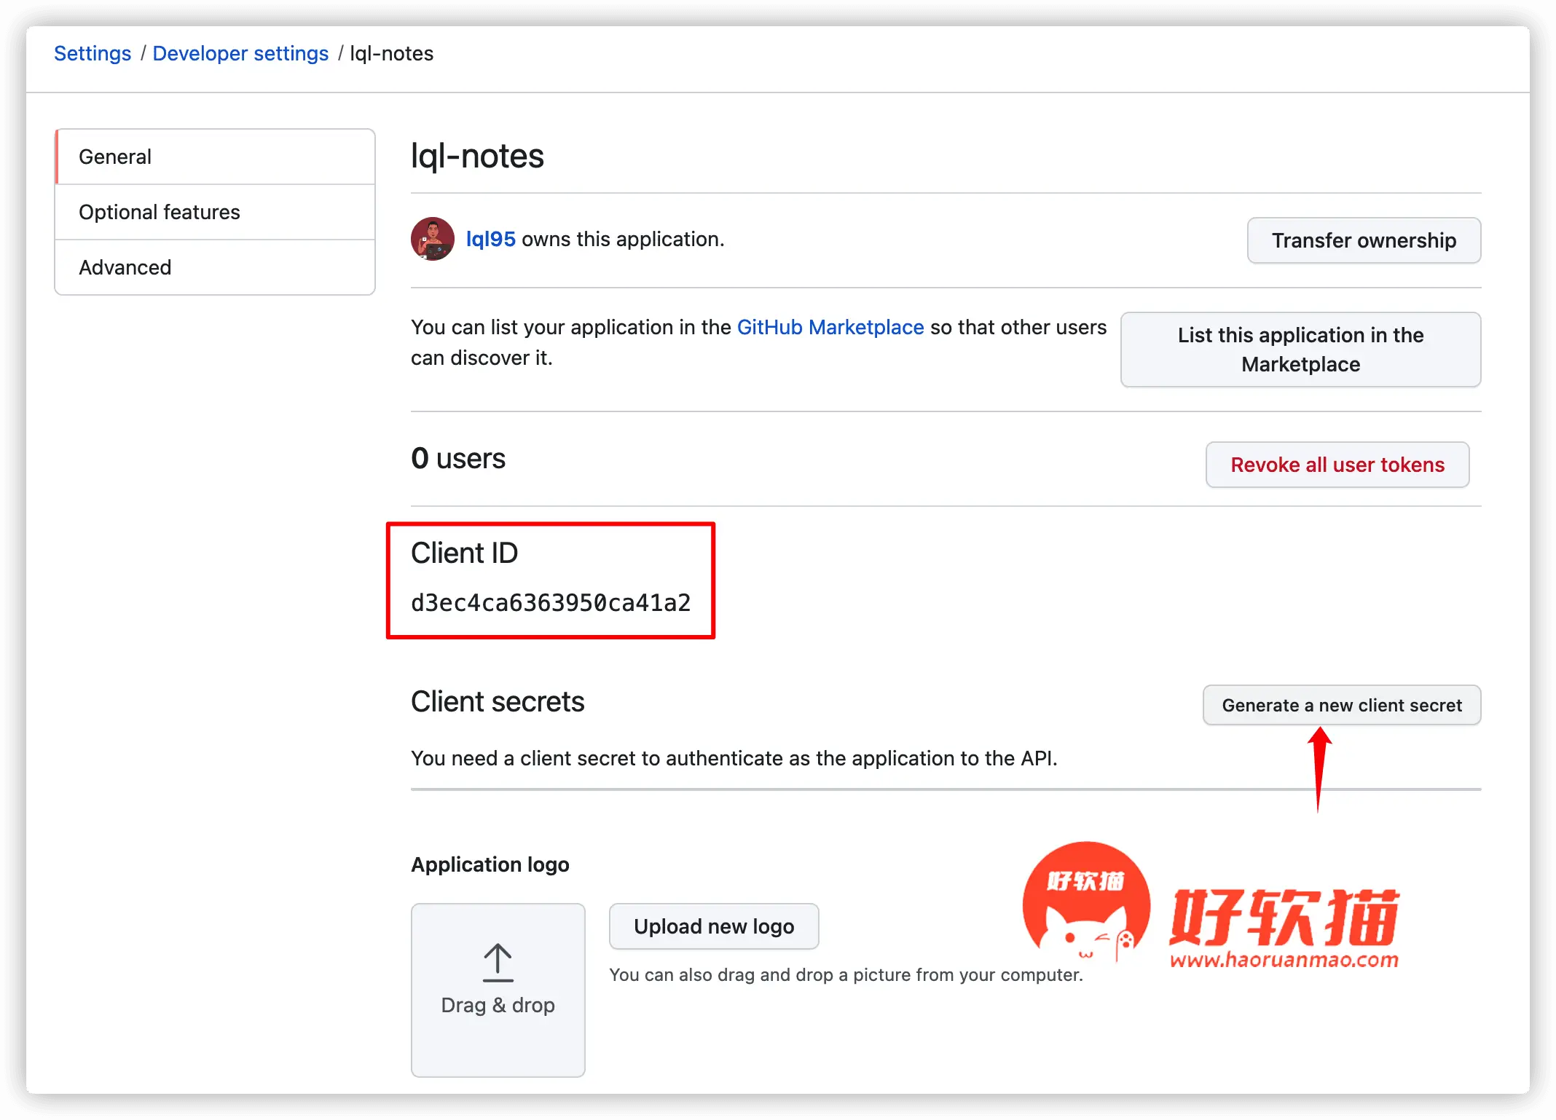Viewport: 1556px width, 1120px height.
Task: Open Optional features in sidebar
Action: [x=215, y=212]
